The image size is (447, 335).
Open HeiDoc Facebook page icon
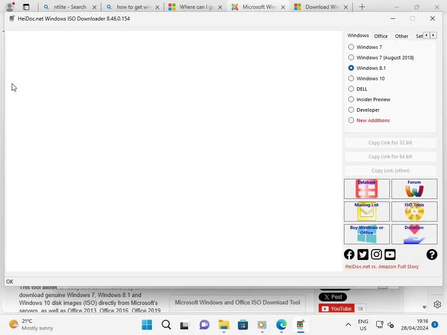[x=349, y=254]
